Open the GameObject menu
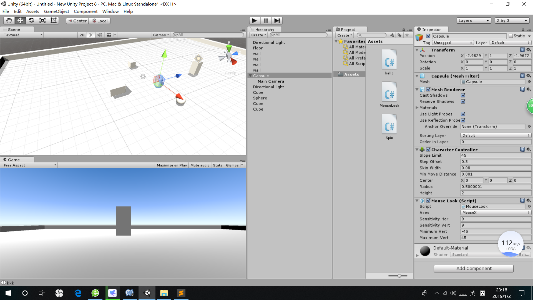 [56, 11]
